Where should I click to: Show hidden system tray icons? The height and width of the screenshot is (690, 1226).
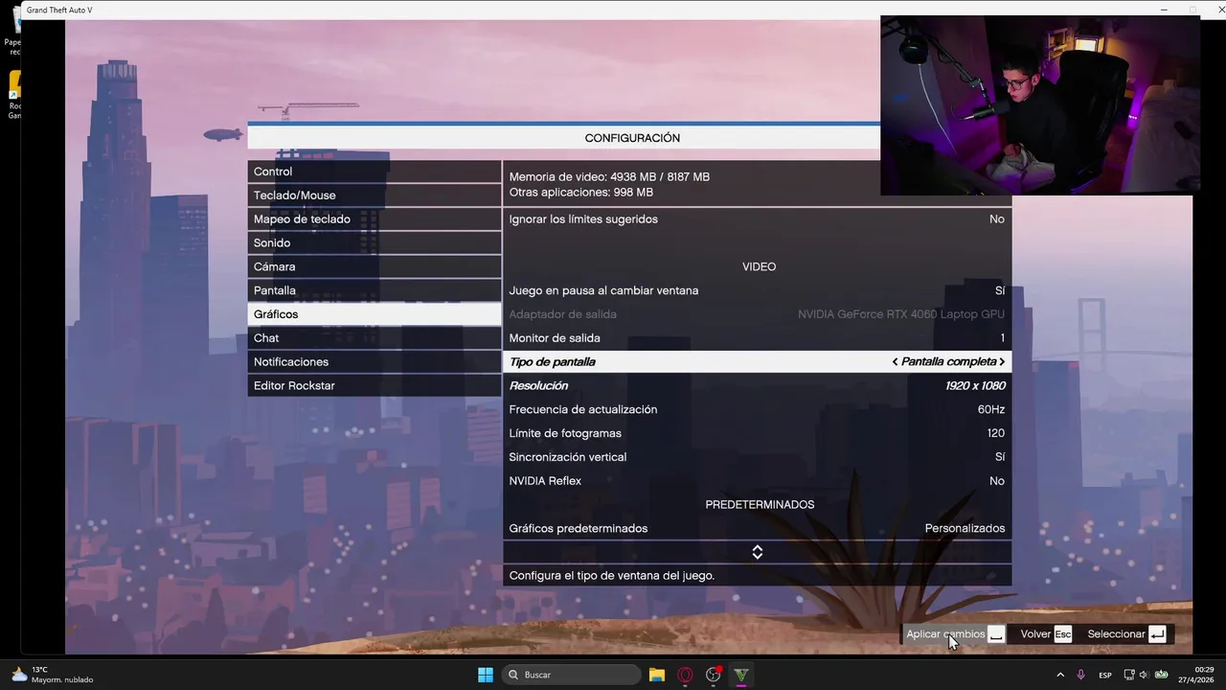point(1060,675)
